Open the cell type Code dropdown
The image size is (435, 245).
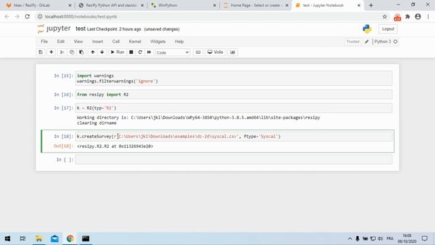pyautogui.click(x=173, y=52)
